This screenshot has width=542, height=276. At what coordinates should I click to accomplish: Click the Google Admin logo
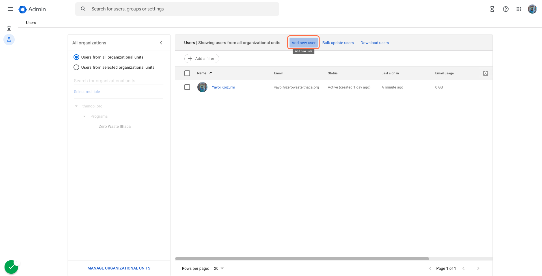[32, 9]
